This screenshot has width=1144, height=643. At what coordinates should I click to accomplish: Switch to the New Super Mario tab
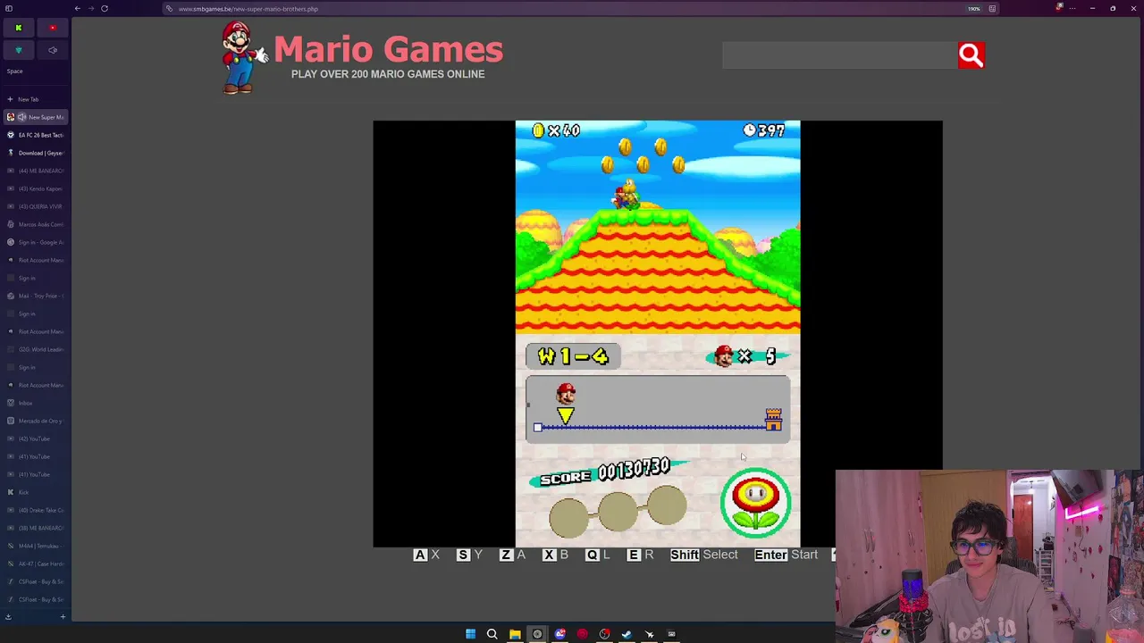point(36,117)
